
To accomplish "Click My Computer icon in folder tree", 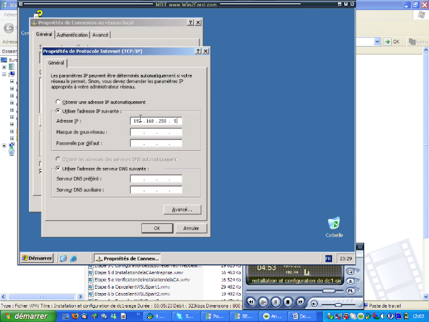I will point(11,74).
